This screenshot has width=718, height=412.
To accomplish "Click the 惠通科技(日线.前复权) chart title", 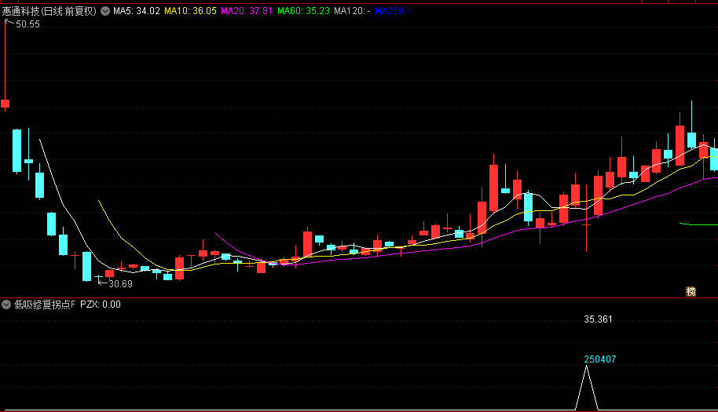I will 49,11.
